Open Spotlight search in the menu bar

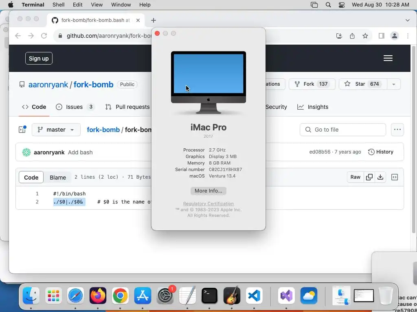click(x=328, y=5)
